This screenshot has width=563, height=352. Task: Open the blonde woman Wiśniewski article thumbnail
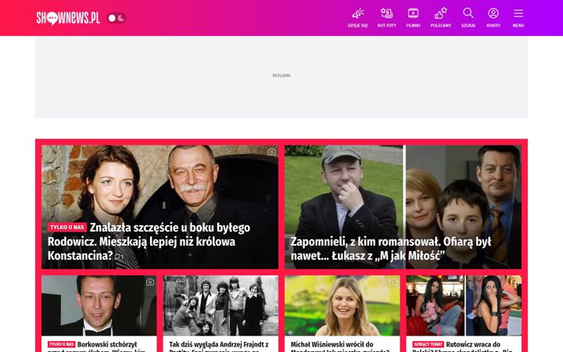click(342, 305)
